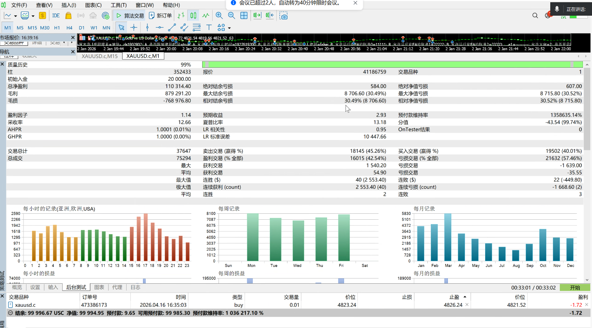Toggle chart shift from right edge
592x328 pixels.
[270, 16]
